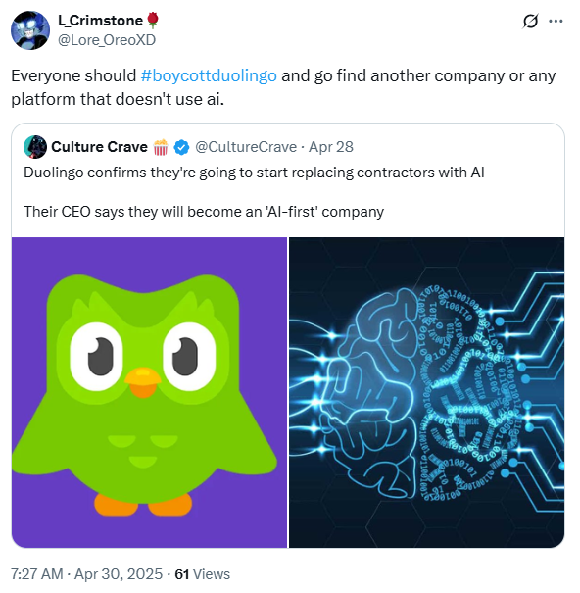Click the Culture Crave display name
This screenshot has width=580, height=593.
click(x=99, y=147)
